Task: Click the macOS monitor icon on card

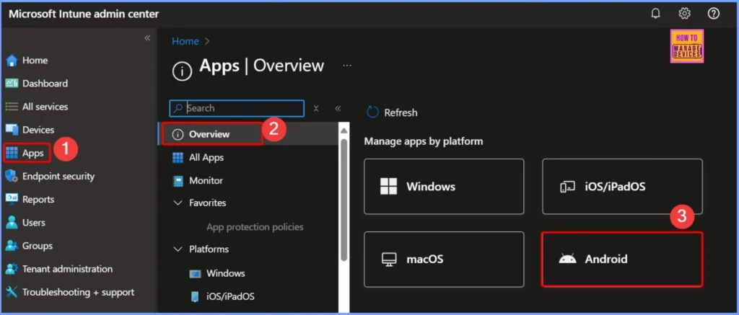Action: click(x=389, y=259)
